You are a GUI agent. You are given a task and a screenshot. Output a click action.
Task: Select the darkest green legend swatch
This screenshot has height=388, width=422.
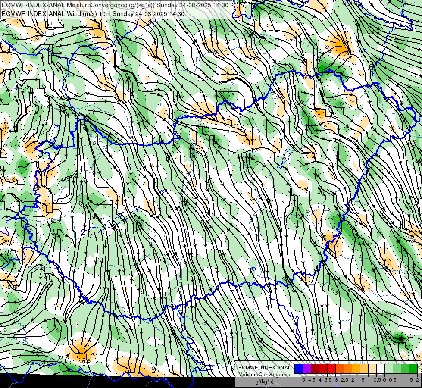413,369
